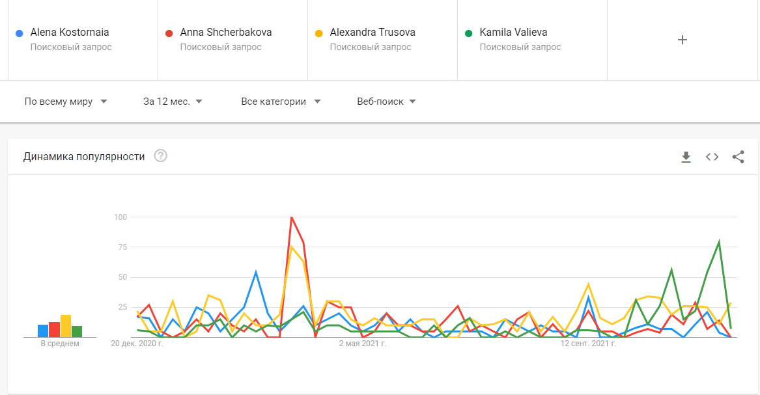Open help for Динамика популярности

[160, 156]
